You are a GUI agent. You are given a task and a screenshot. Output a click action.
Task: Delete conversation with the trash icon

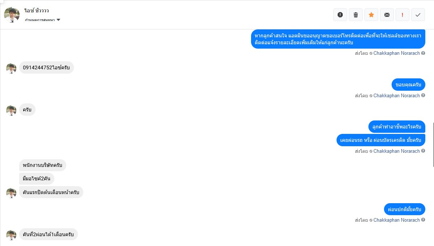point(356,15)
